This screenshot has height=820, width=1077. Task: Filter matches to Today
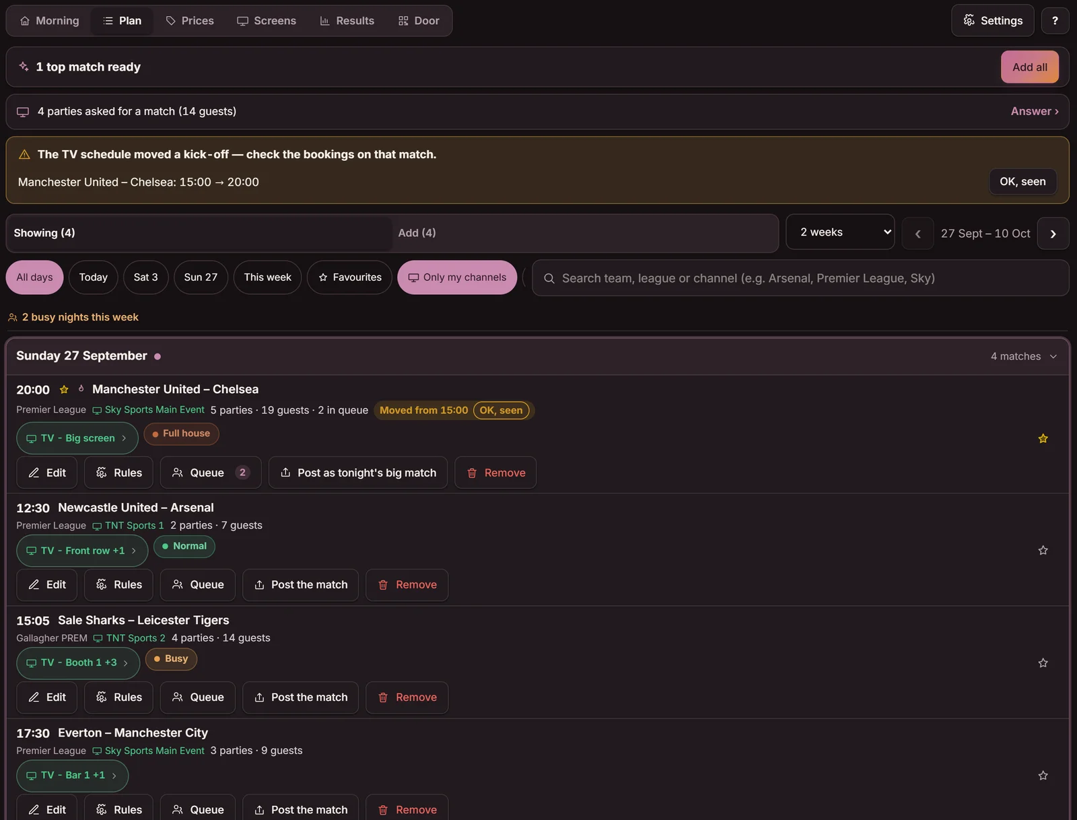click(93, 277)
